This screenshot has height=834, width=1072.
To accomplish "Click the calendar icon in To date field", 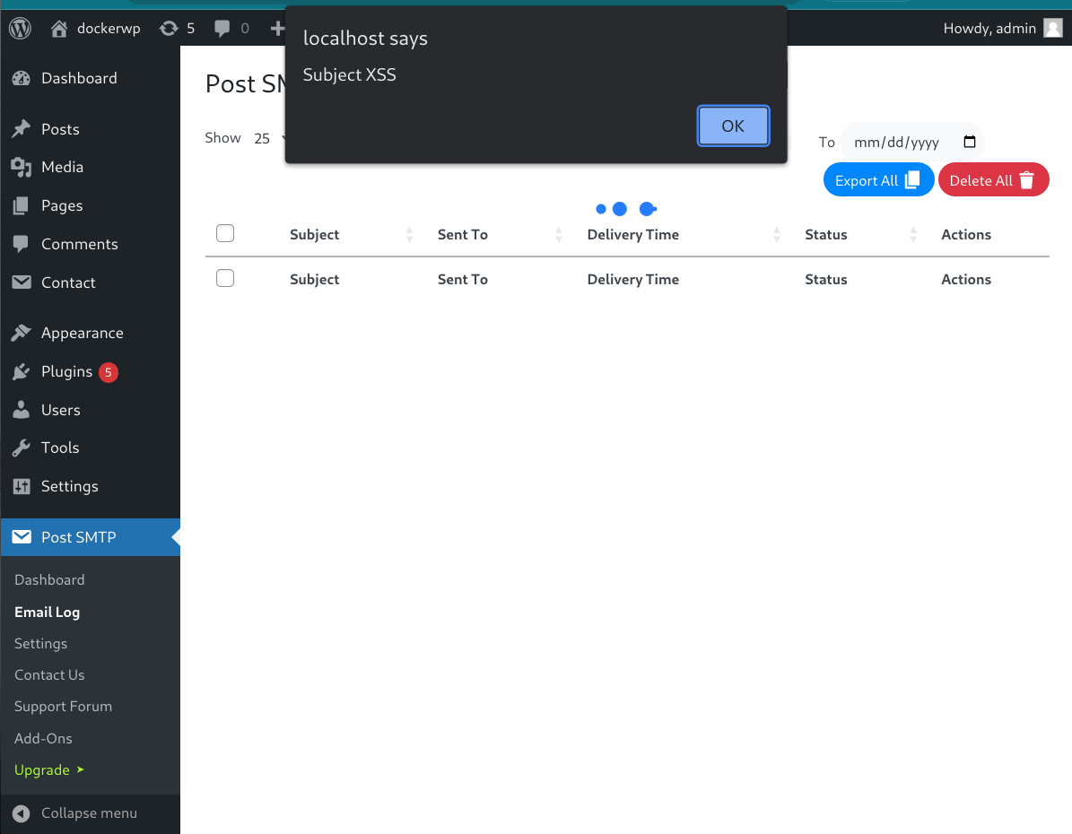I will click(969, 142).
